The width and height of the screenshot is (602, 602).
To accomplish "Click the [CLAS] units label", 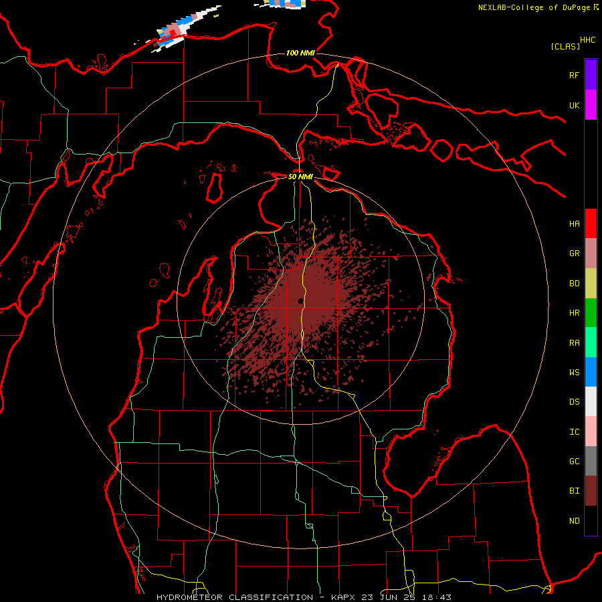I will 565,46.
